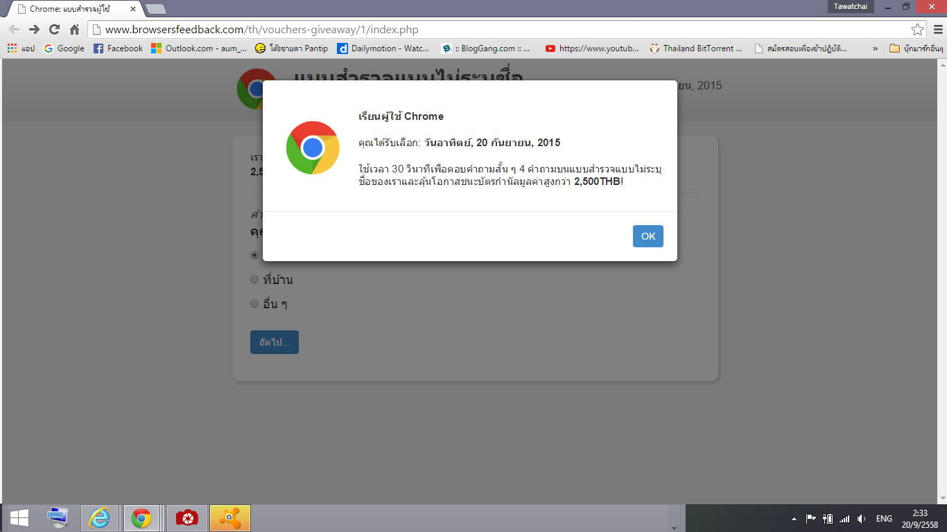Select the radio button above ที่บ้าน
This screenshot has width=947, height=532.
254,255
